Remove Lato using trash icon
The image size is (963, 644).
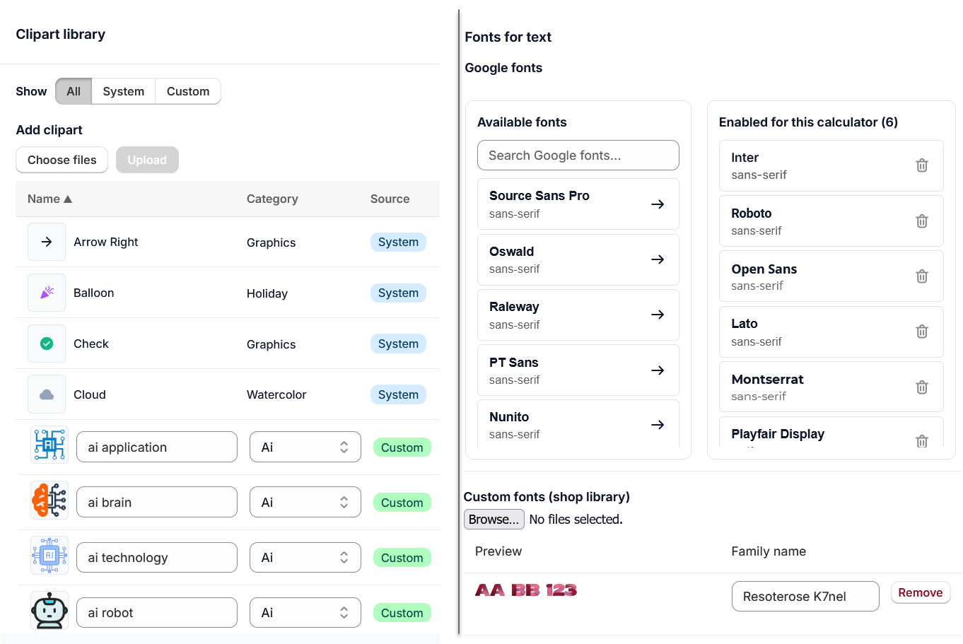922,332
